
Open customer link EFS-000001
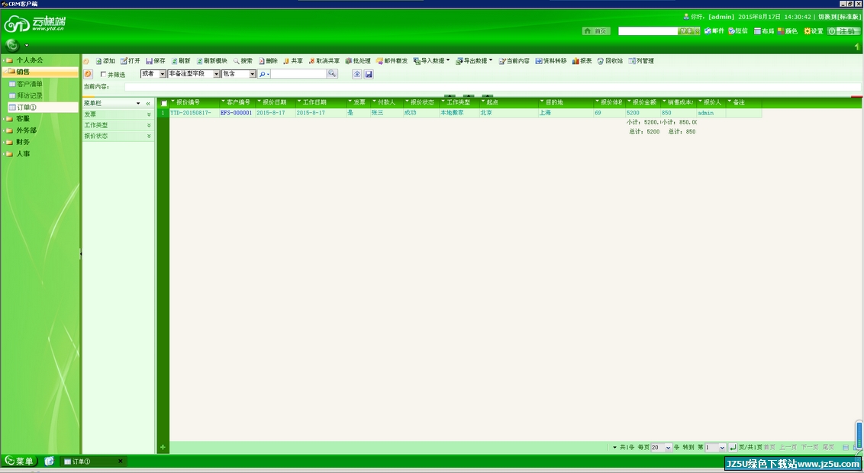click(236, 113)
